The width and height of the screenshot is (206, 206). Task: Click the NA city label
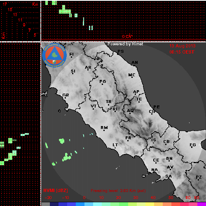coord(154,170)
